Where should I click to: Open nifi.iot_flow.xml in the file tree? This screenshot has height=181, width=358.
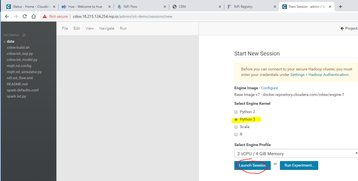(x=20, y=78)
